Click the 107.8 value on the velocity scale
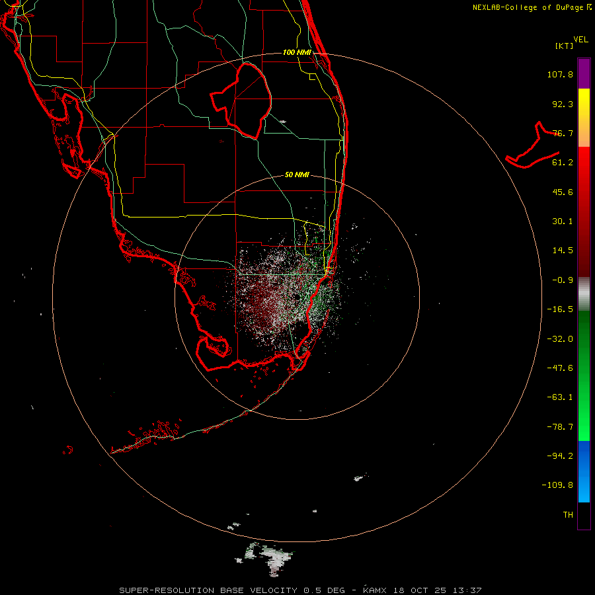595x595 pixels. tap(560, 74)
